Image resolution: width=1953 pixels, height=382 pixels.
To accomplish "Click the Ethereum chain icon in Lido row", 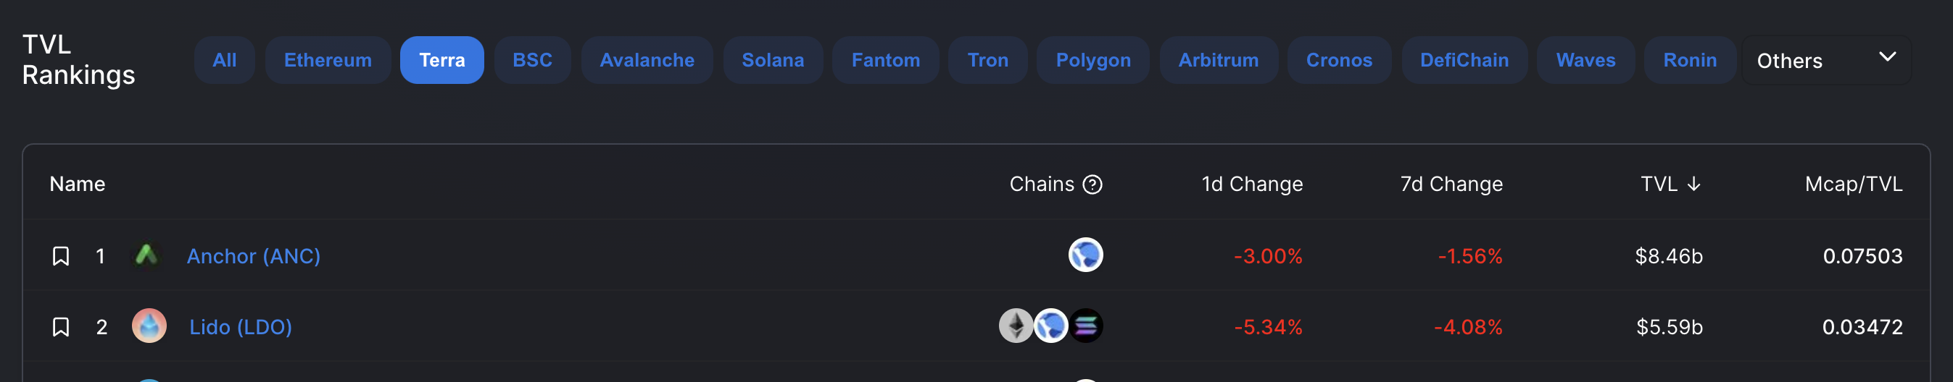I will coord(1016,326).
